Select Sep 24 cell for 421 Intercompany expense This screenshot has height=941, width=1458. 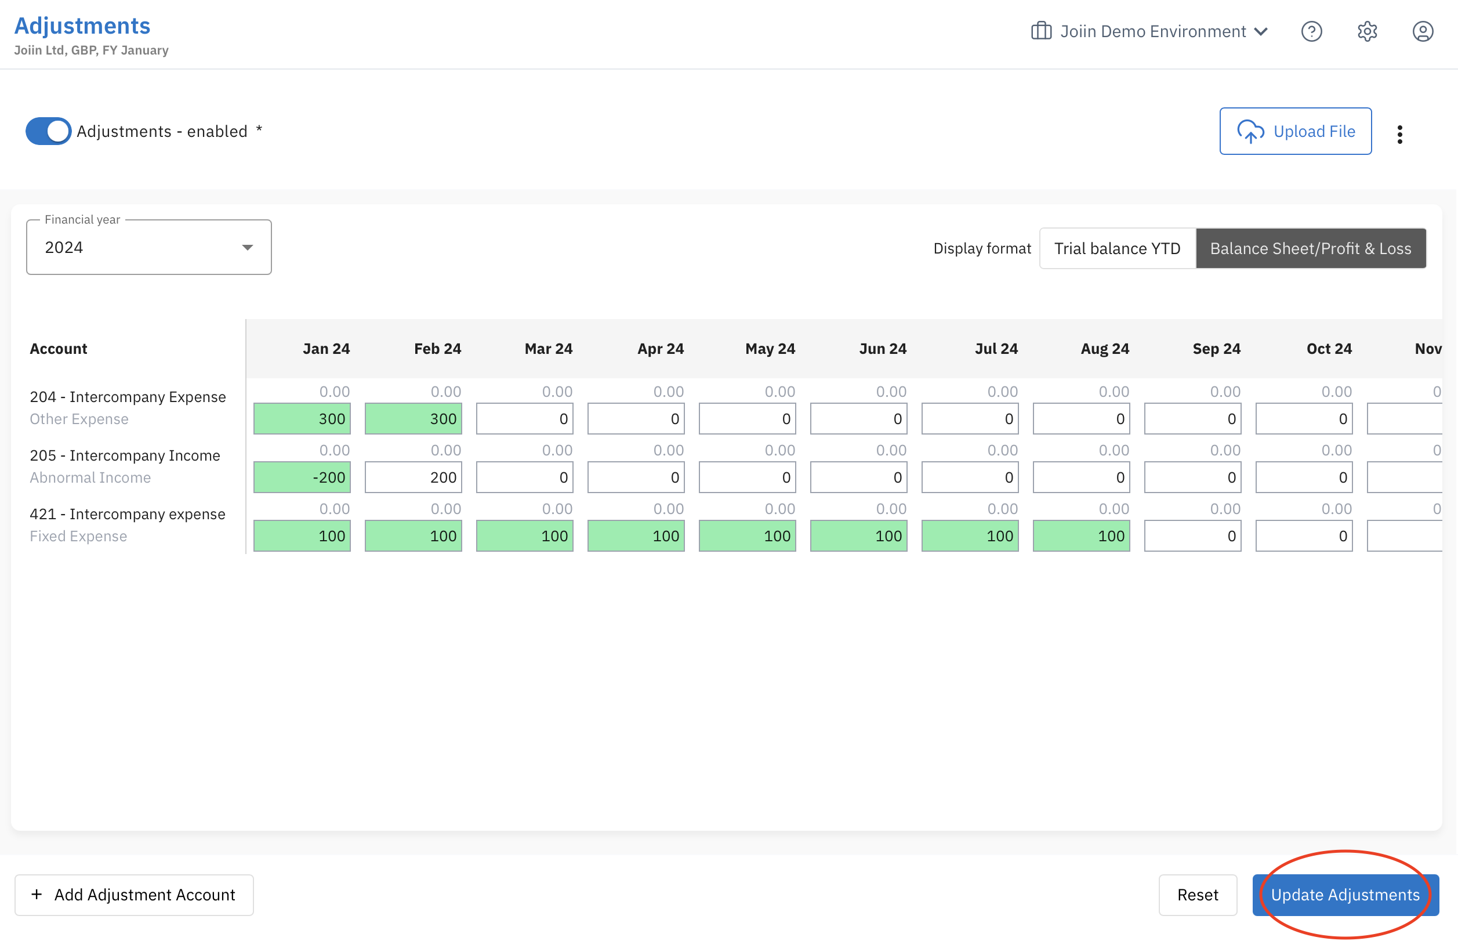point(1192,536)
